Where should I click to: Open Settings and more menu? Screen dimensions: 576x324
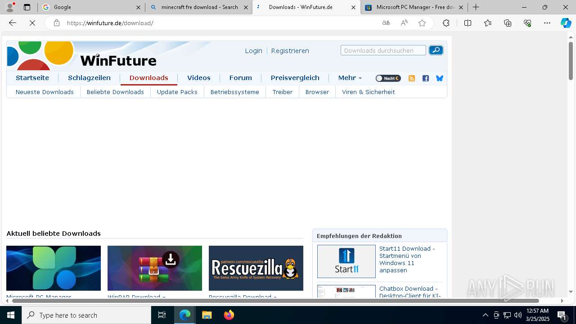(x=547, y=23)
